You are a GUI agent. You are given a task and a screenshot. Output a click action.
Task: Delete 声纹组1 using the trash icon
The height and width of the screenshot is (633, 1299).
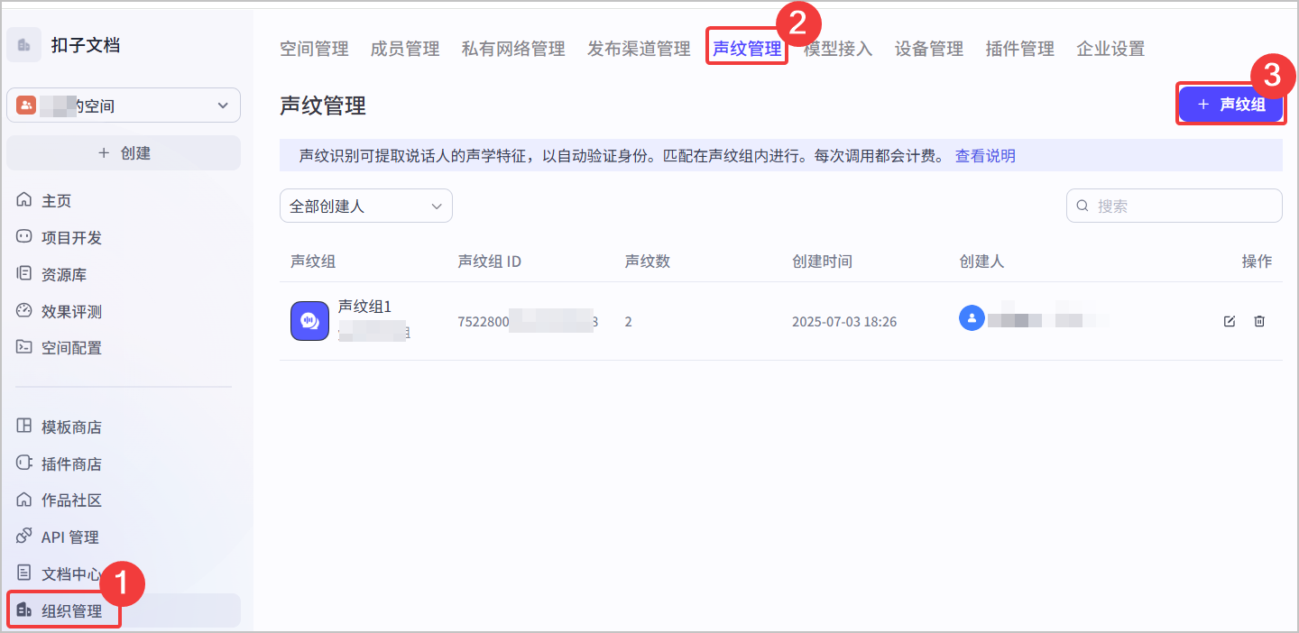[1259, 321]
